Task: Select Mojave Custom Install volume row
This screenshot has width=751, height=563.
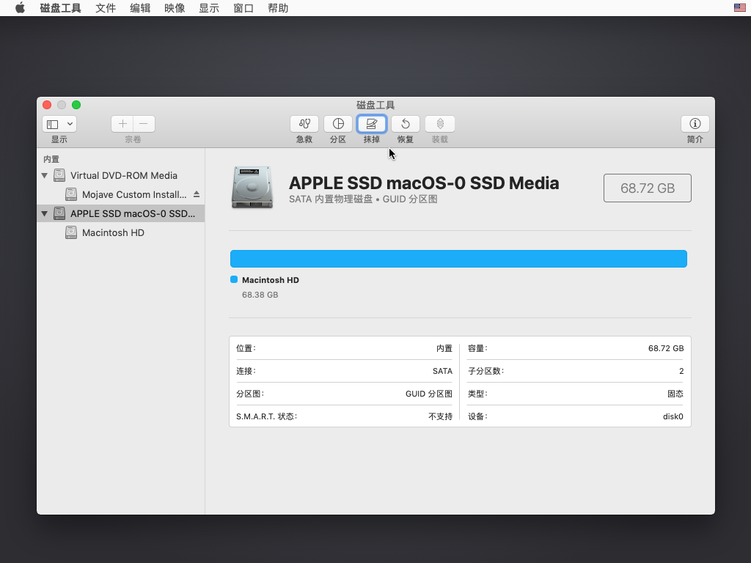Action: [x=121, y=194]
